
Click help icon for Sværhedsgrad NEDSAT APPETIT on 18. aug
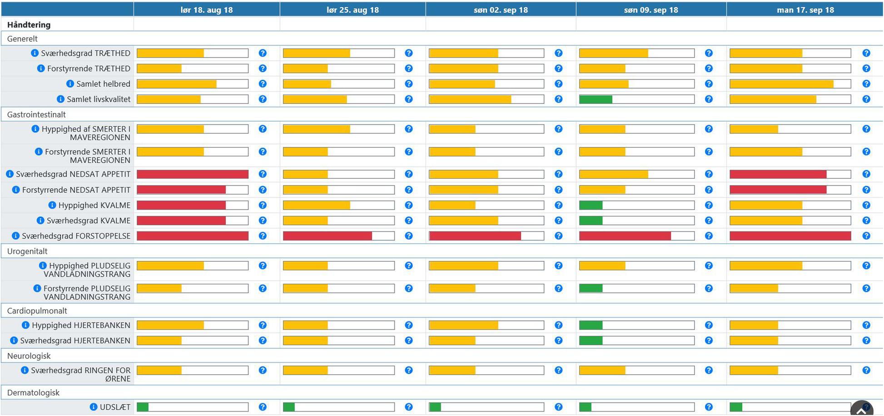pos(263,174)
